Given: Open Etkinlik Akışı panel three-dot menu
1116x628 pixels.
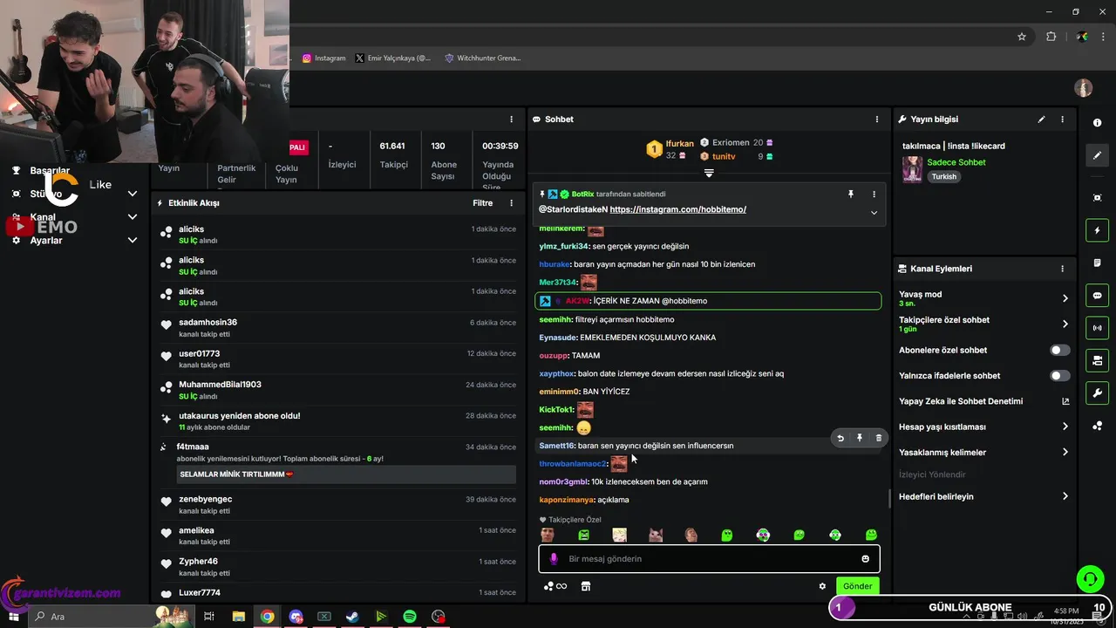Looking at the screenshot, I should [512, 203].
